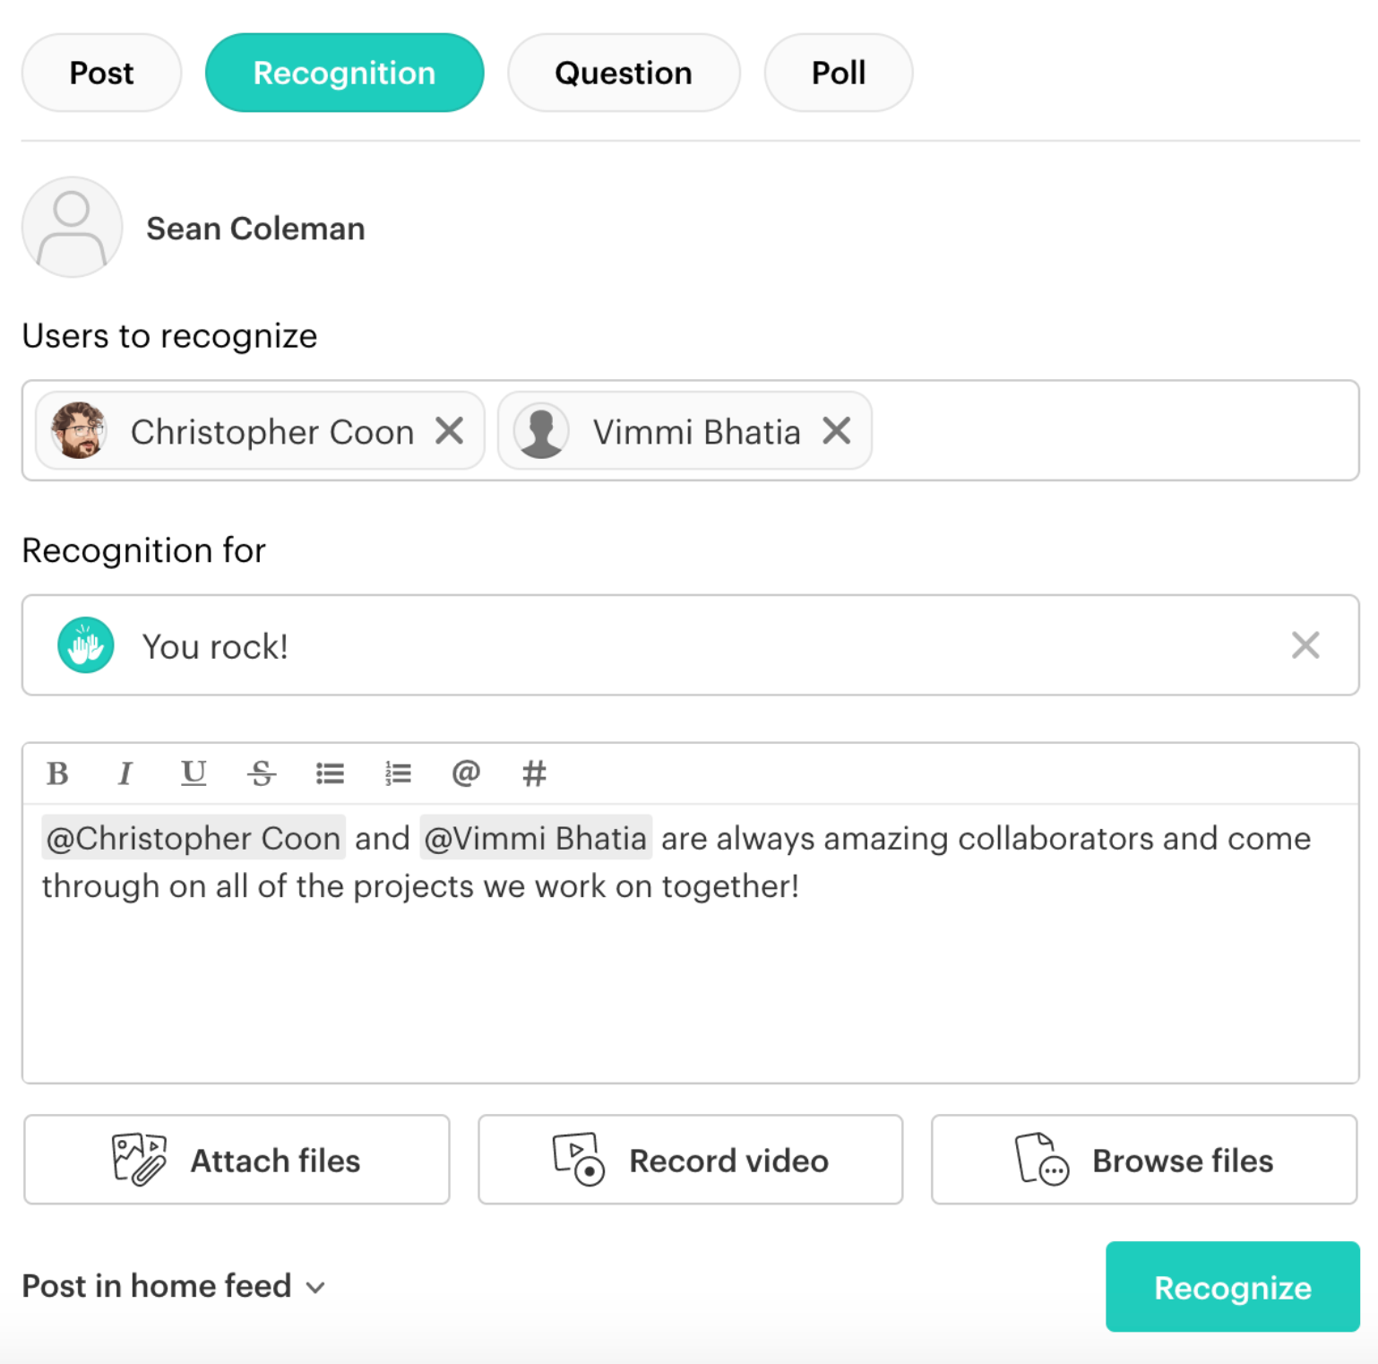1378x1364 pixels.
Task: Apply underline formatting
Action: point(194,773)
